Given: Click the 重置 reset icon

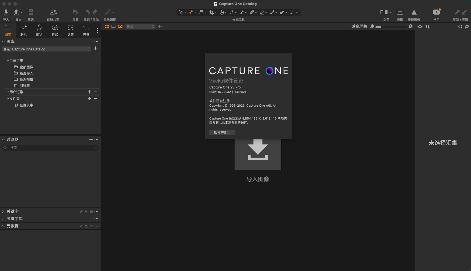Looking at the screenshot, I should pyautogui.click(x=75, y=12).
